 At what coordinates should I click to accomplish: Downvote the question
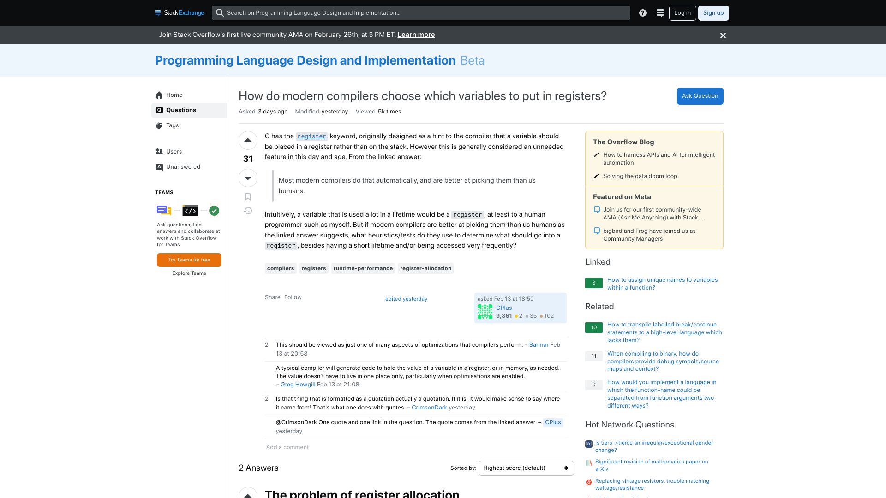point(248,178)
